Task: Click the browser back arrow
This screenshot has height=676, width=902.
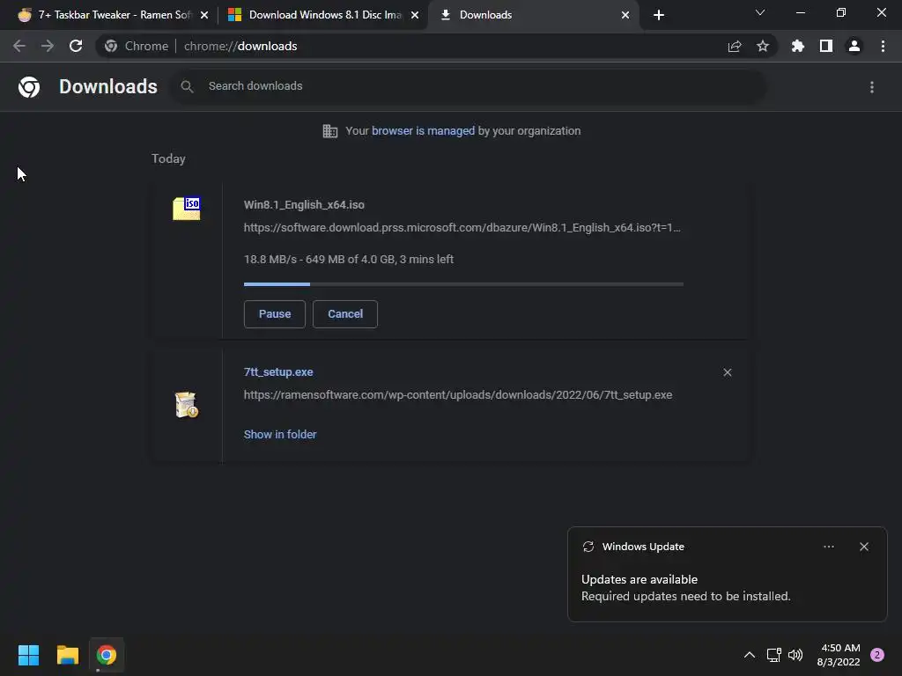Action: tap(19, 46)
